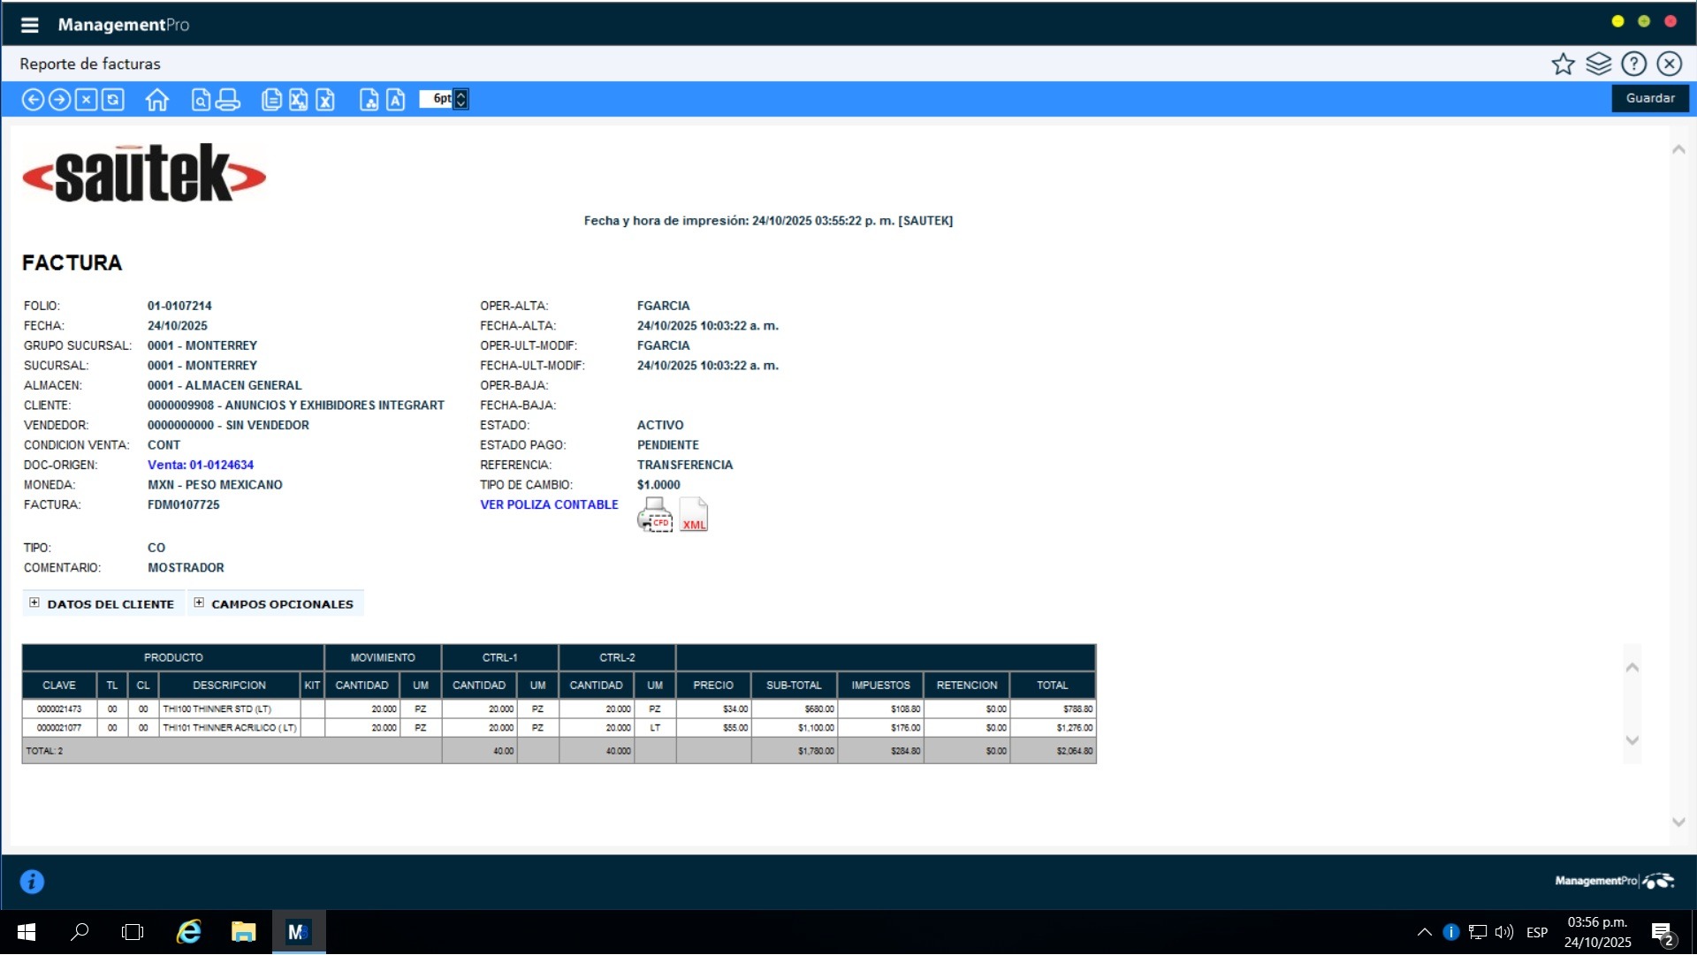Click the CFD print icon
This screenshot has width=1697, height=955.
tap(655, 515)
